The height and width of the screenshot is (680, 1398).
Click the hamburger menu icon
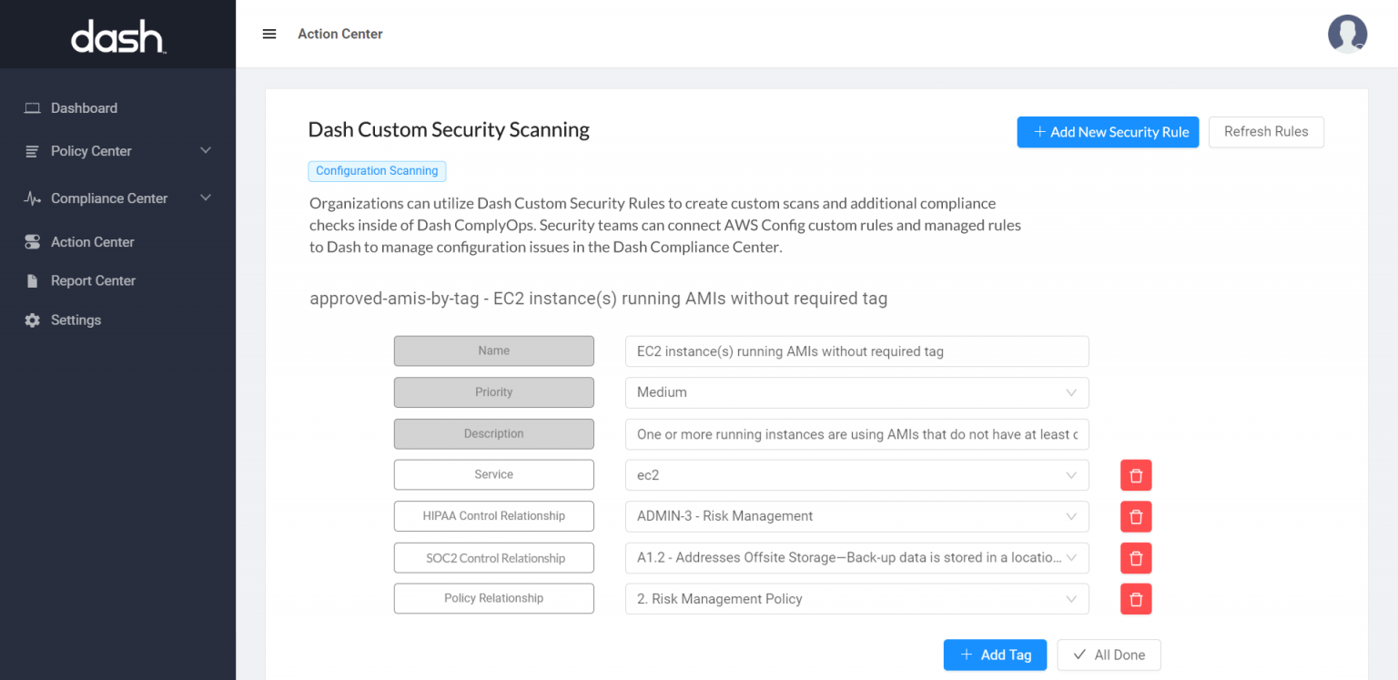click(269, 34)
